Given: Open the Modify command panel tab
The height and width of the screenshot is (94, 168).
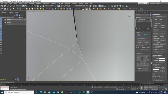Looking at the screenshot, I should click(139, 12).
